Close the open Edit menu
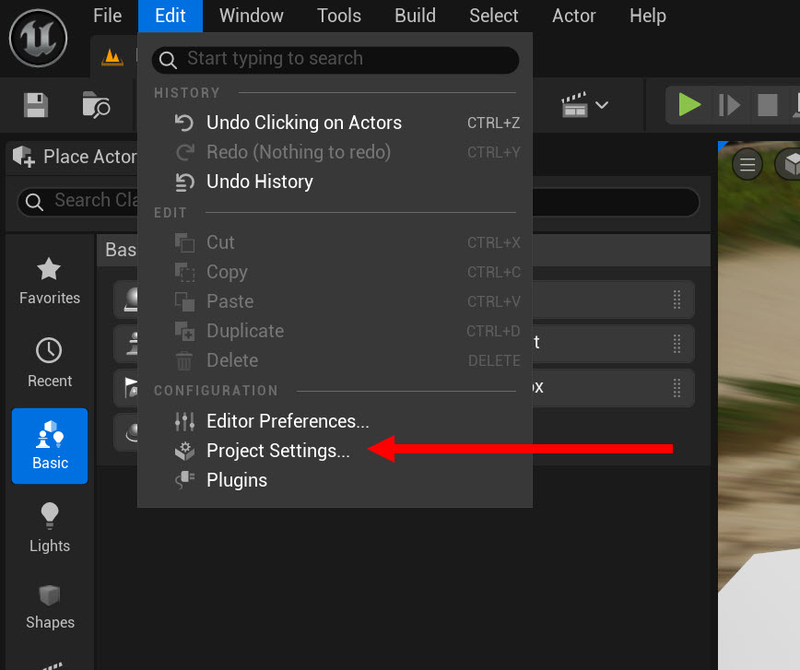The height and width of the screenshot is (670, 800). point(171,16)
